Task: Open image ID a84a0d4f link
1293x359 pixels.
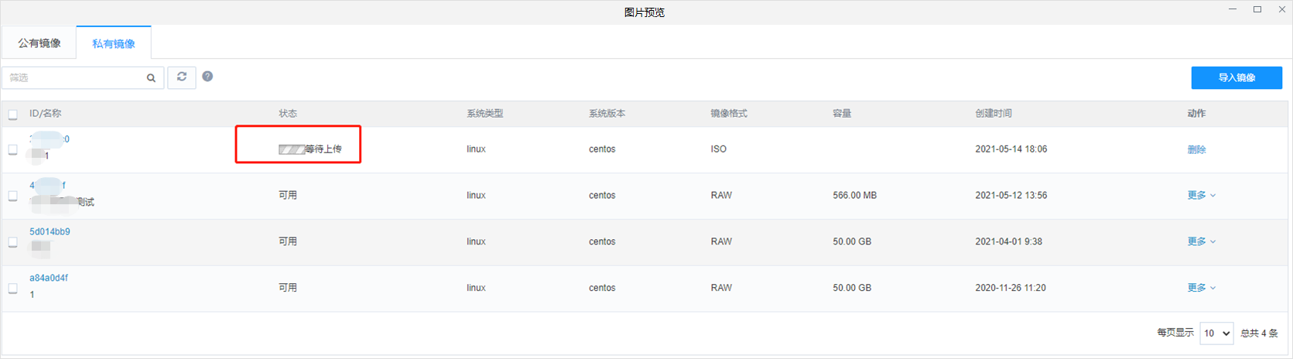Action: [x=49, y=278]
